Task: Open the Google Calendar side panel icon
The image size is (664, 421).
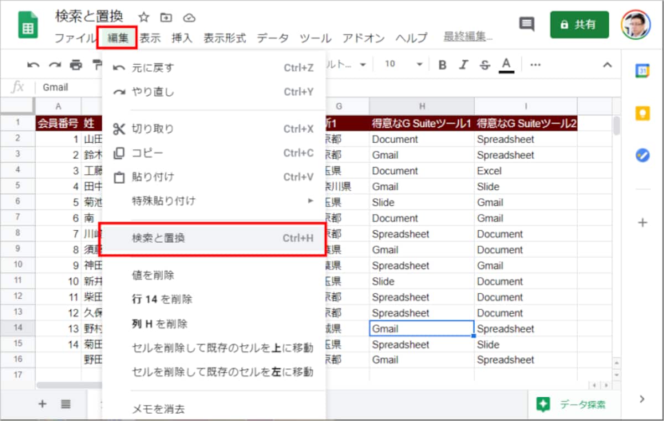Action: coord(642,71)
